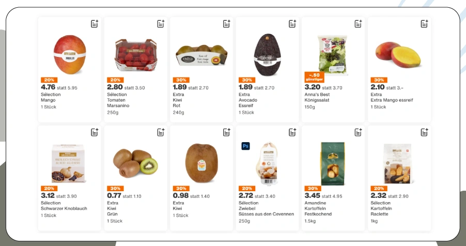Open Sélection Tomaten Marsanino product link
The height and width of the screenshot is (246, 466).
pyautogui.click(x=118, y=100)
